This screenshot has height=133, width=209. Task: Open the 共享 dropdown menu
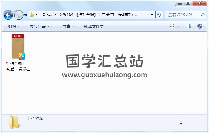pyautogui.click(x=68, y=26)
